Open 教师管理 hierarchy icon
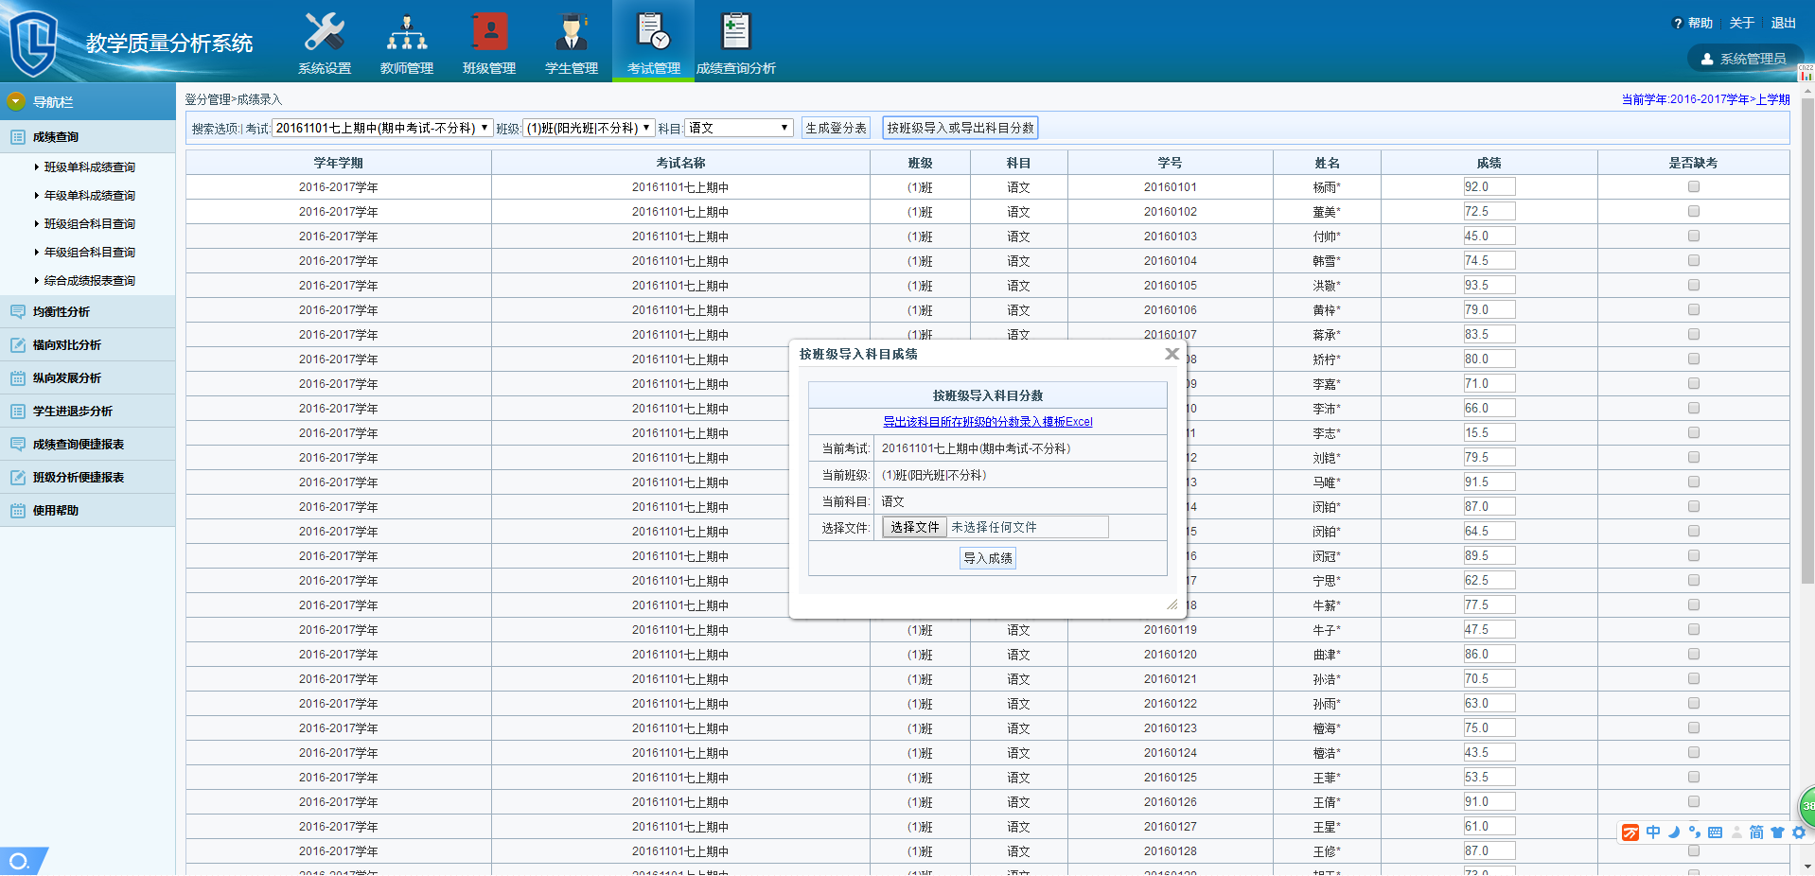 point(407,33)
